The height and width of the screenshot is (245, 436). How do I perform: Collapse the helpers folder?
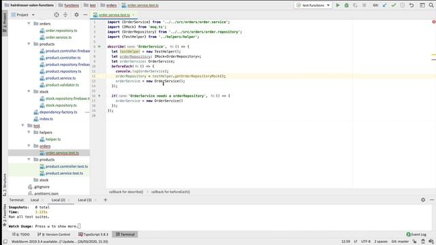pyautogui.click(x=29, y=132)
